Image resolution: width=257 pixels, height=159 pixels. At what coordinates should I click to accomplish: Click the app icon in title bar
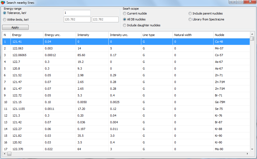(x=3, y=2)
